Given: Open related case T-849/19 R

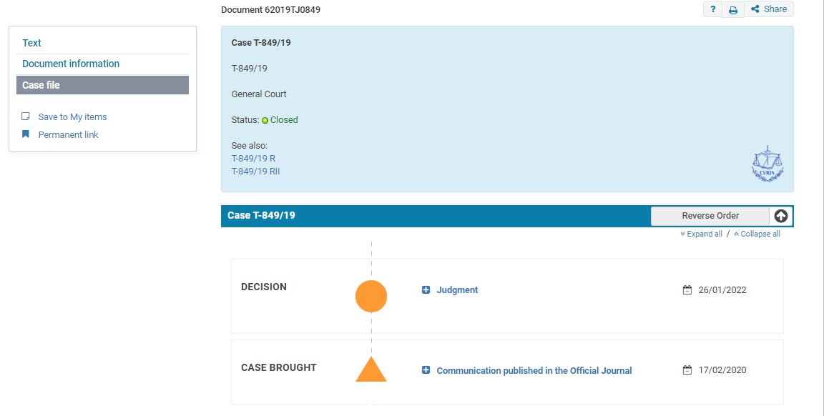Looking at the screenshot, I should [x=253, y=159].
